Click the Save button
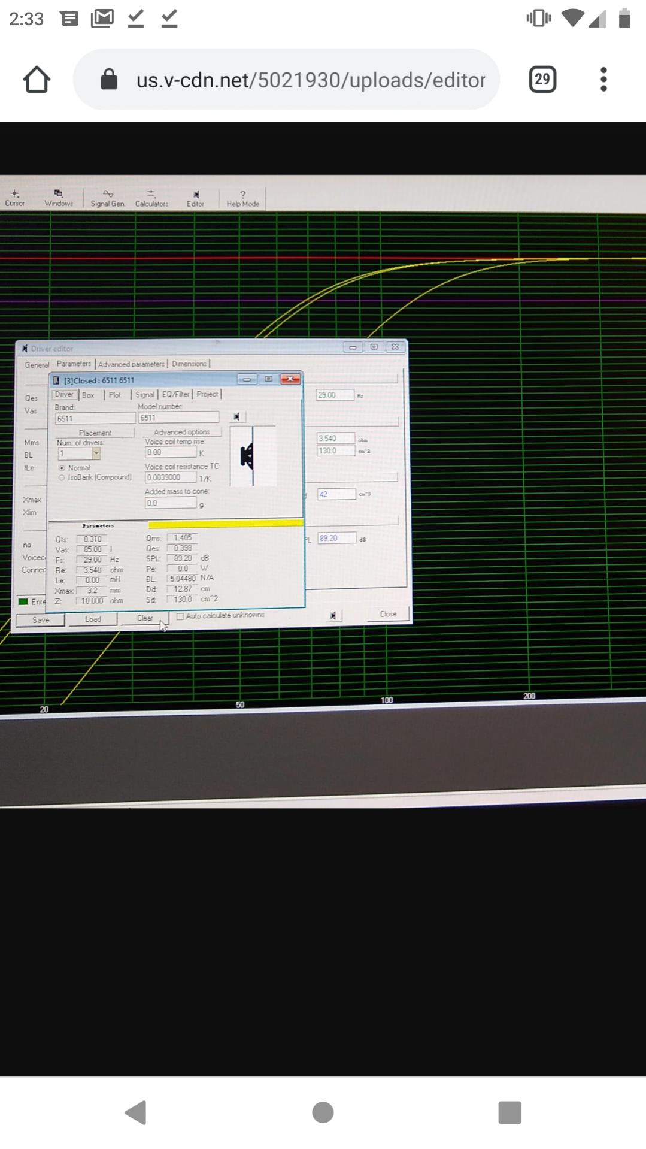Screen dimensions: 646x1149 pos(41,620)
